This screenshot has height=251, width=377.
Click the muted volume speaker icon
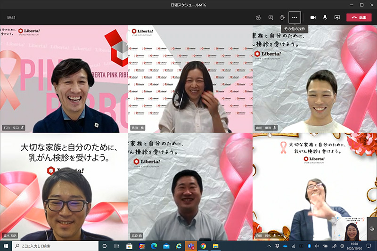[x=317, y=246]
